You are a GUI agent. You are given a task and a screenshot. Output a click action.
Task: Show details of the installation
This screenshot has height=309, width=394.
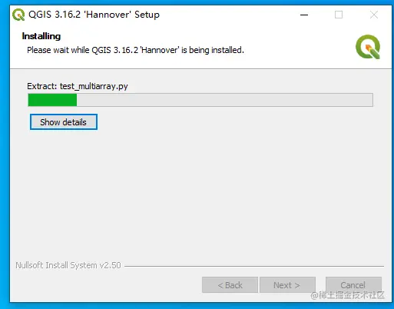click(64, 122)
